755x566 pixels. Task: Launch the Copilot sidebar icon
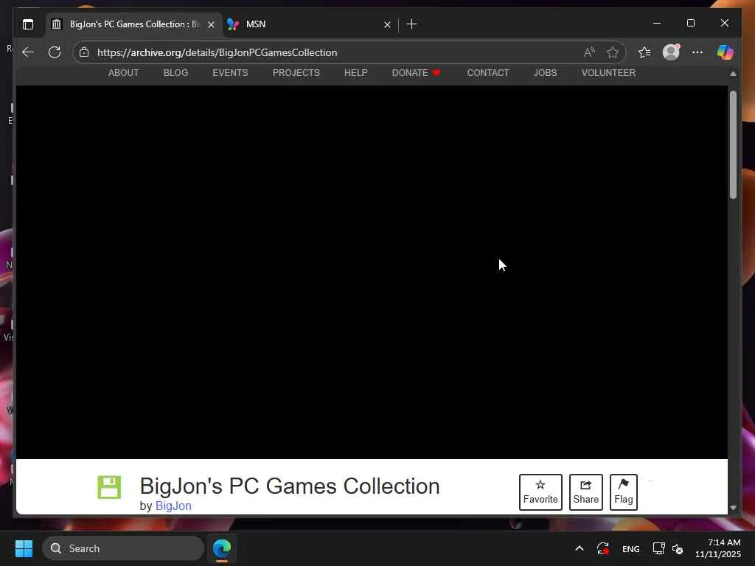pos(725,52)
